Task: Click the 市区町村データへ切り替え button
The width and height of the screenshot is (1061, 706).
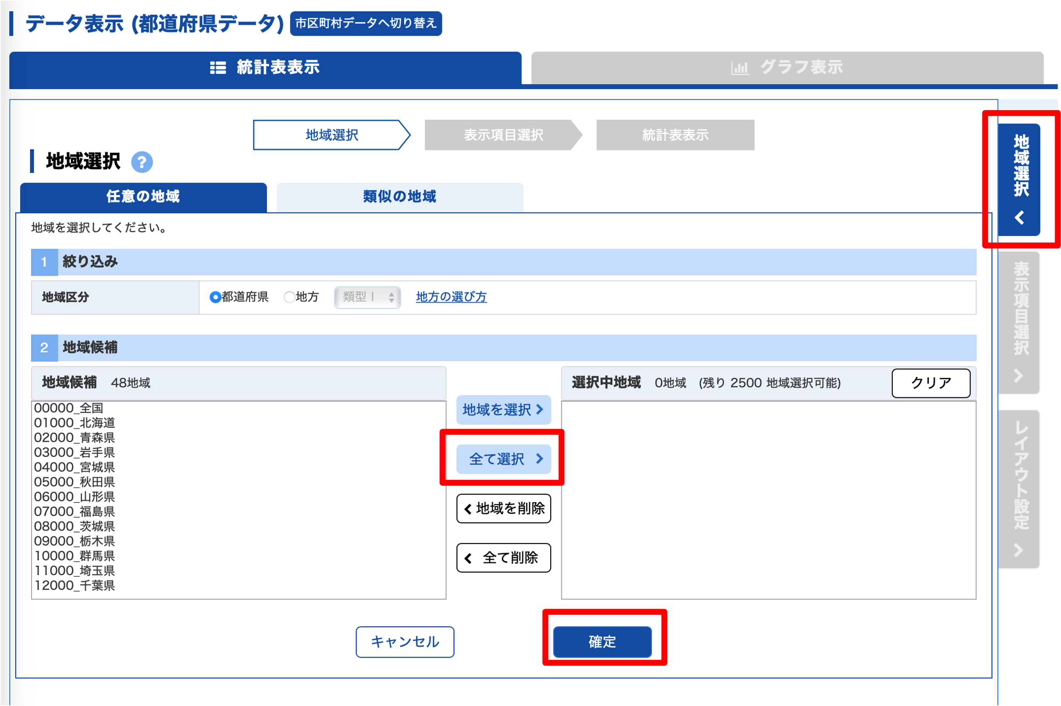Action: click(366, 24)
